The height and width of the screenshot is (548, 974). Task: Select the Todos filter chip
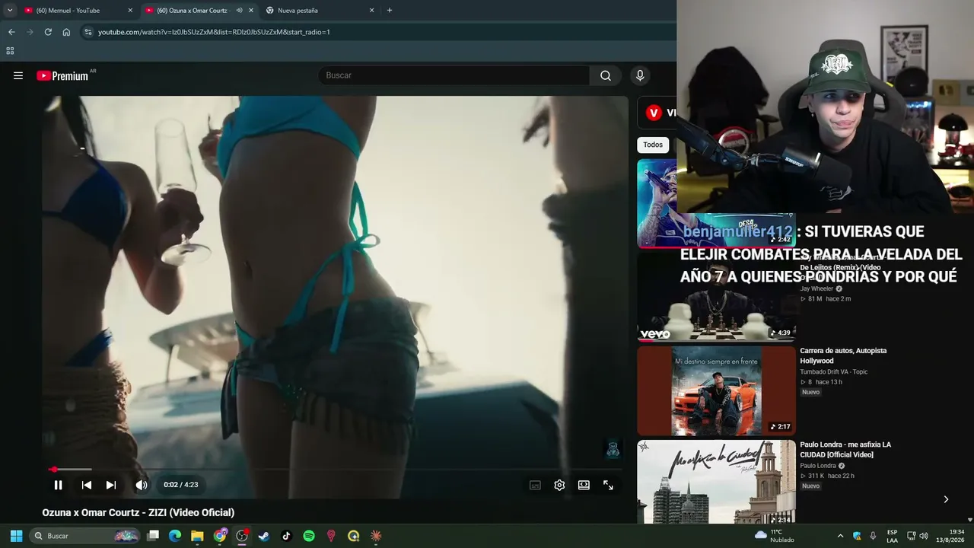[653, 145]
